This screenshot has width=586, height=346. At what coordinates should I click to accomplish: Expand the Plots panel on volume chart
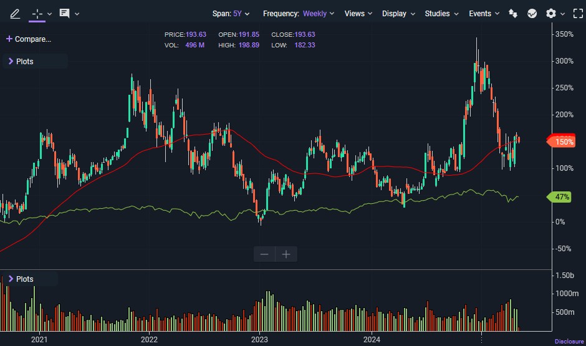pos(21,279)
